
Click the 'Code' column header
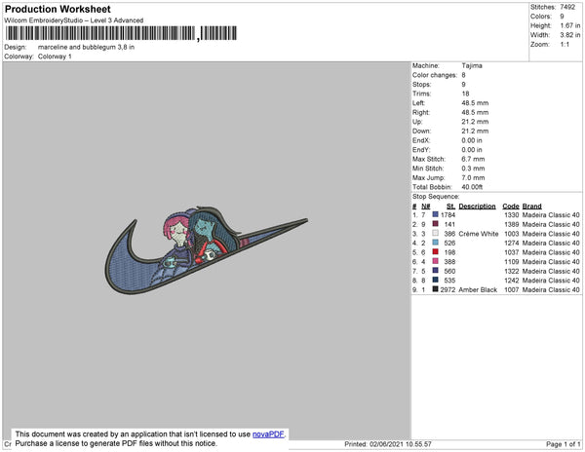(511, 207)
